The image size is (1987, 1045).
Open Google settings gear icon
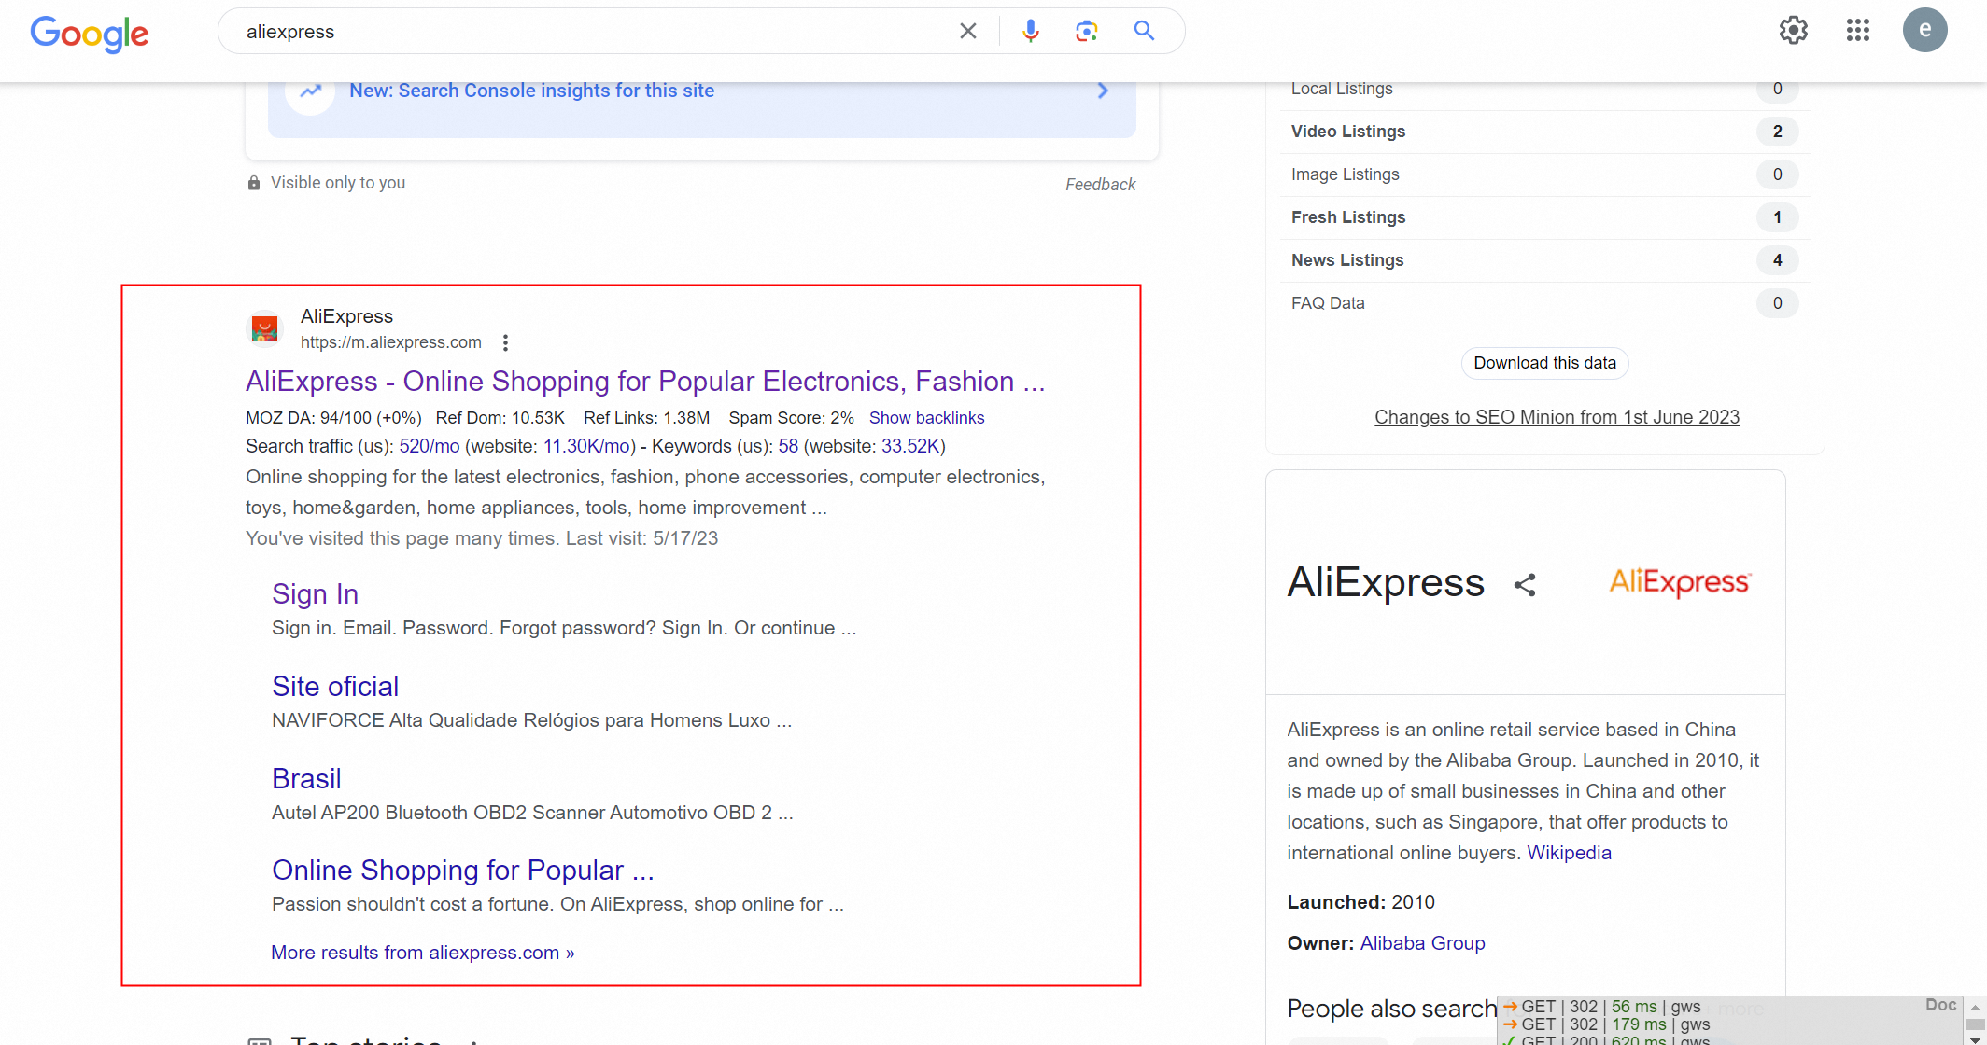tap(1793, 31)
